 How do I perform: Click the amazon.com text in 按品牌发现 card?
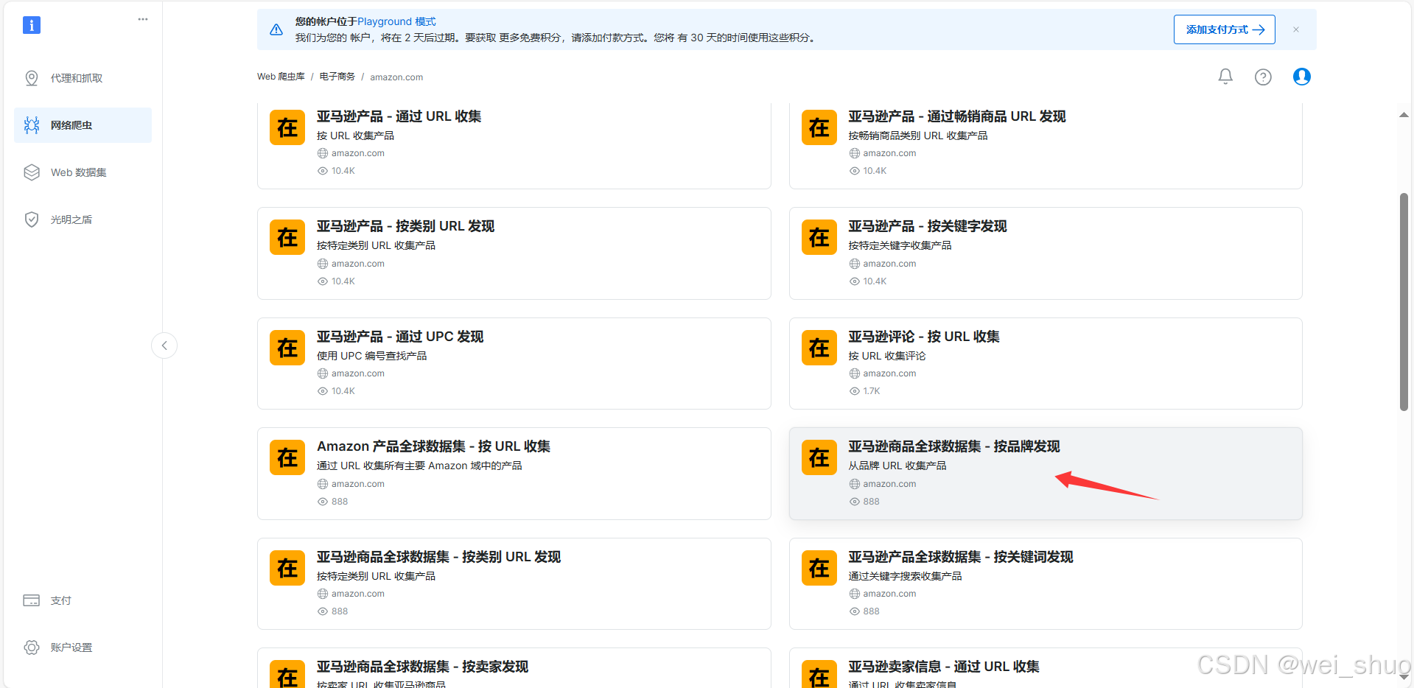pyautogui.click(x=889, y=484)
